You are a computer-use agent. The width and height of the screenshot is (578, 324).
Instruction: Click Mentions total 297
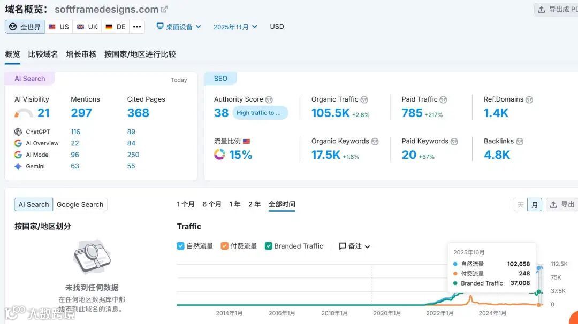(x=81, y=113)
